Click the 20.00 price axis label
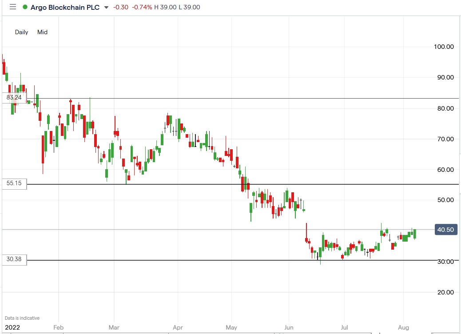The height and width of the screenshot is (334, 461). click(x=444, y=292)
